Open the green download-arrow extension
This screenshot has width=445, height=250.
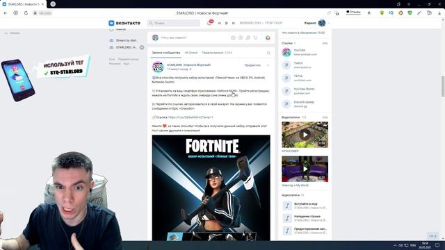click(x=382, y=12)
